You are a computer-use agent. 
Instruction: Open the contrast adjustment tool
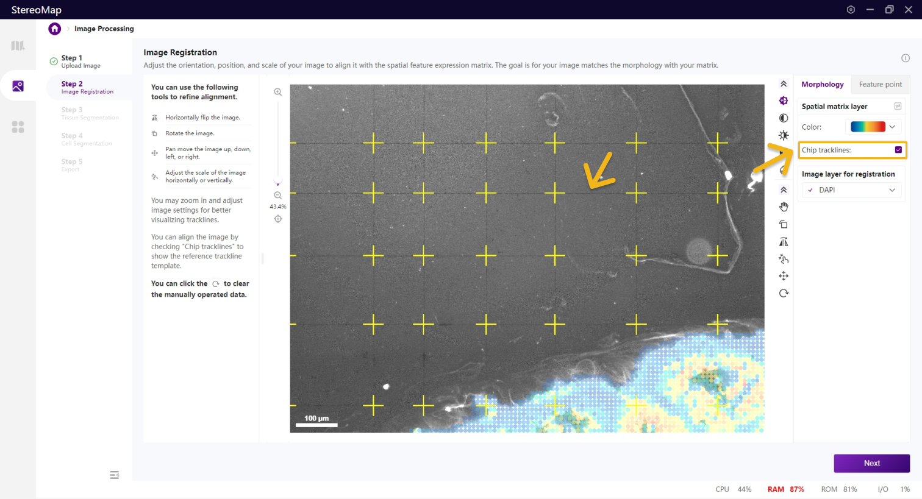pyautogui.click(x=784, y=118)
